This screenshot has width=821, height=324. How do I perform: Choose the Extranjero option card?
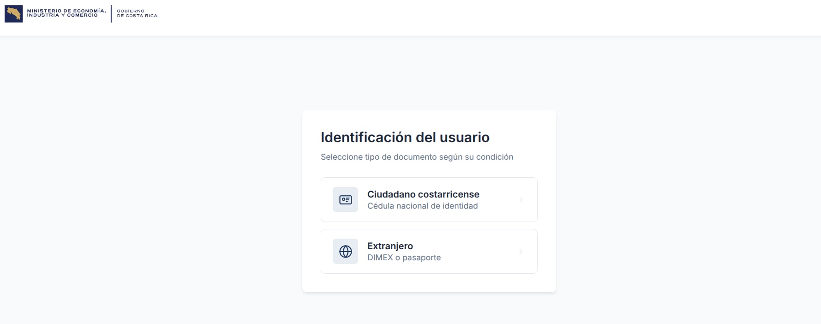point(429,252)
